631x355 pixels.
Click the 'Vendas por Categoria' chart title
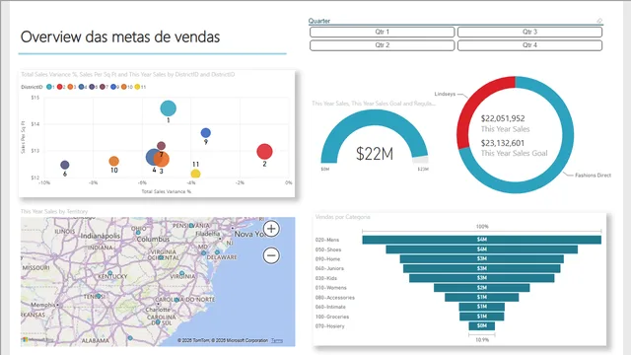[342, 217]
